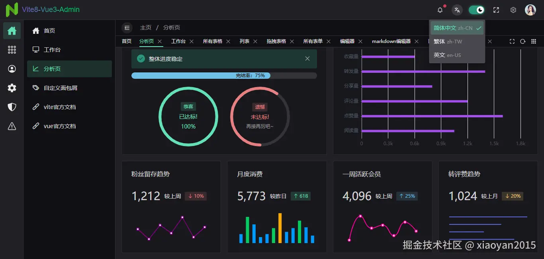Viewport: 544px width, 259px height.
Task: Click the 遗憾 tag
Action: 260,107
